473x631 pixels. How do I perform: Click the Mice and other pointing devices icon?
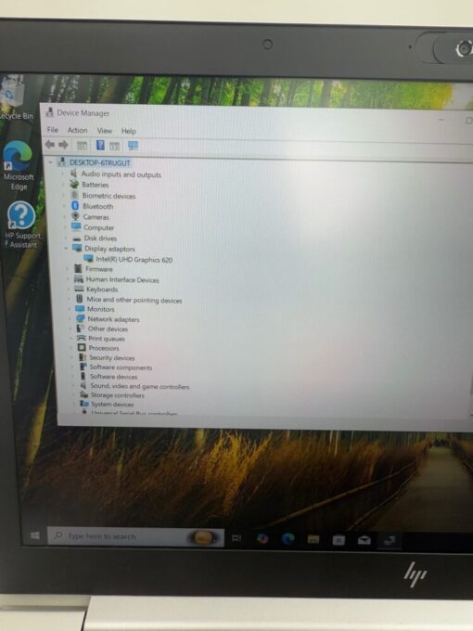tap(80, 299)
